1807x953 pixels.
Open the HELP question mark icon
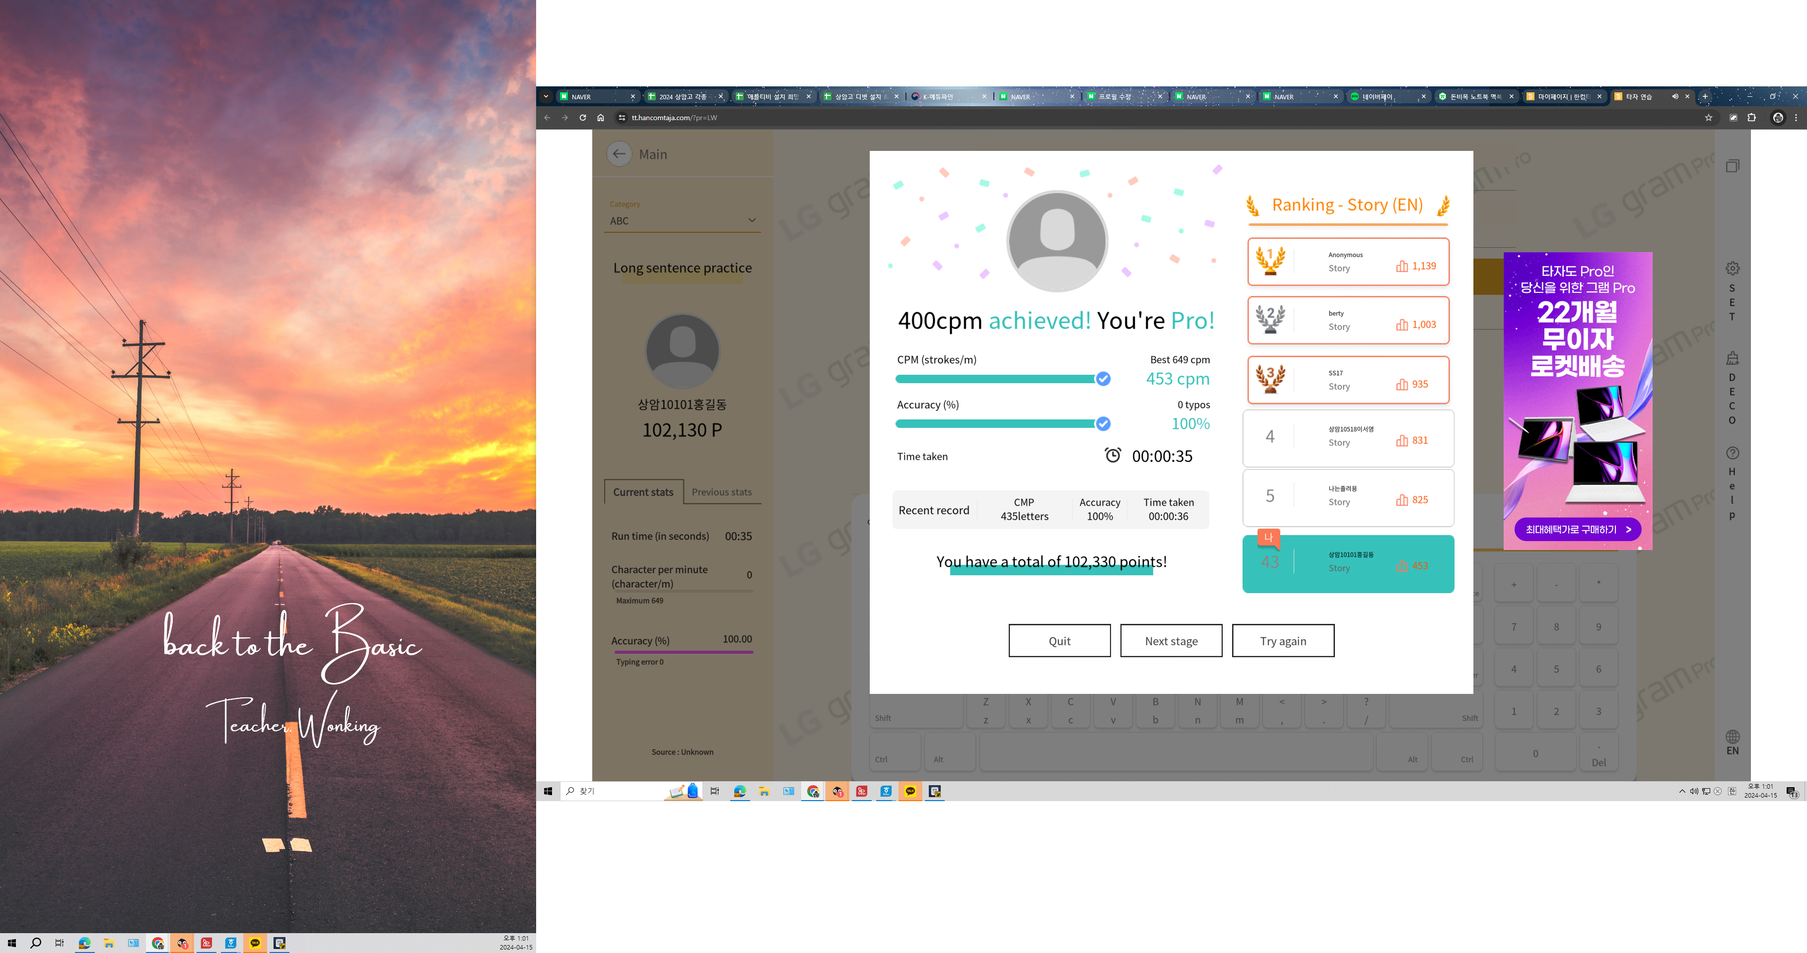click(x=1732, y=453)
